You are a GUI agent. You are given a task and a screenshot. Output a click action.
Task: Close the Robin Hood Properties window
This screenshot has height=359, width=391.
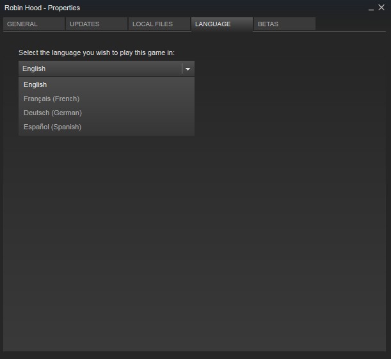click(381, 8)
